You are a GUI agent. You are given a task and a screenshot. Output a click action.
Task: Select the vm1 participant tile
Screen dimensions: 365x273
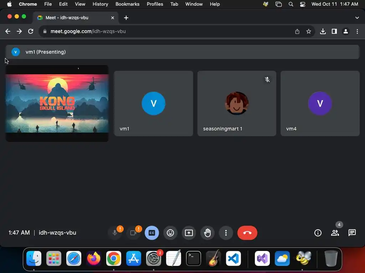click(x=153, y=103)
